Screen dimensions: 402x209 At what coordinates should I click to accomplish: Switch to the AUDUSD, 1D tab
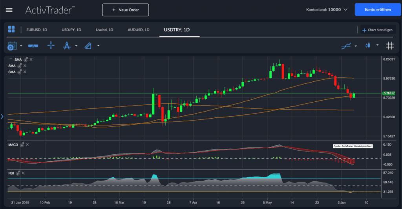point(139,30)
